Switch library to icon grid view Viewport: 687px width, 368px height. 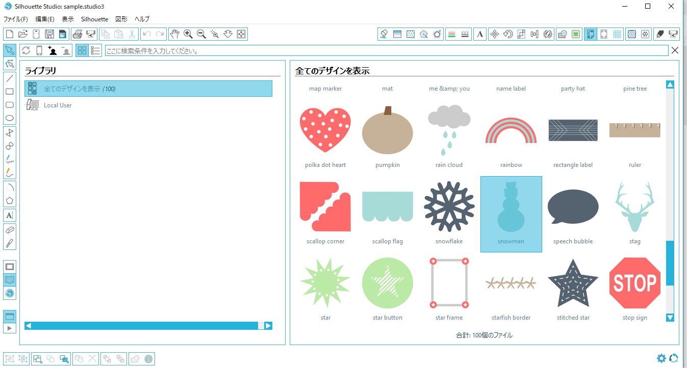pos(82,50)
